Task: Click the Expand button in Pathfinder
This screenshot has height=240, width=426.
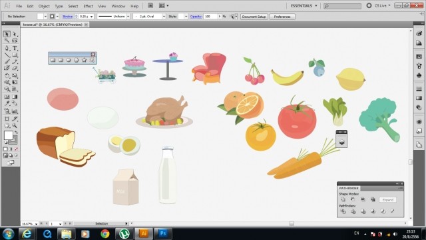Action: coord(387,200)
